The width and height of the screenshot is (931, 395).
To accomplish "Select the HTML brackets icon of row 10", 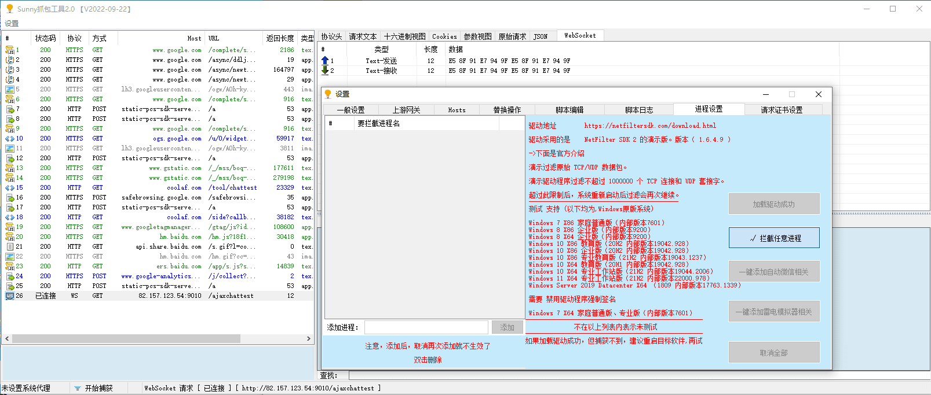I will coord(9,139).
